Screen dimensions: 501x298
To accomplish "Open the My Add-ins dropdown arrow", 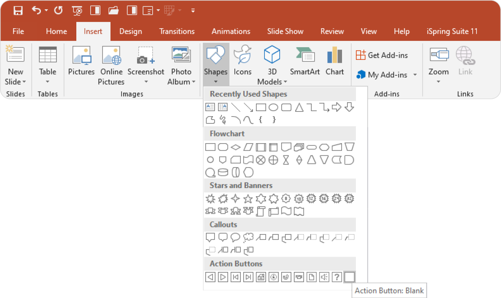I will point(415,74).
